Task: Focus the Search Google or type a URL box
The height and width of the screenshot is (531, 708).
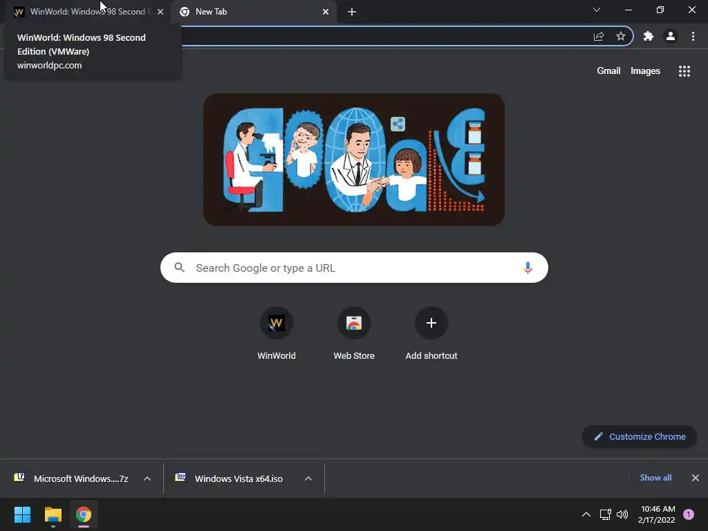Action: (x=354, y=268)
